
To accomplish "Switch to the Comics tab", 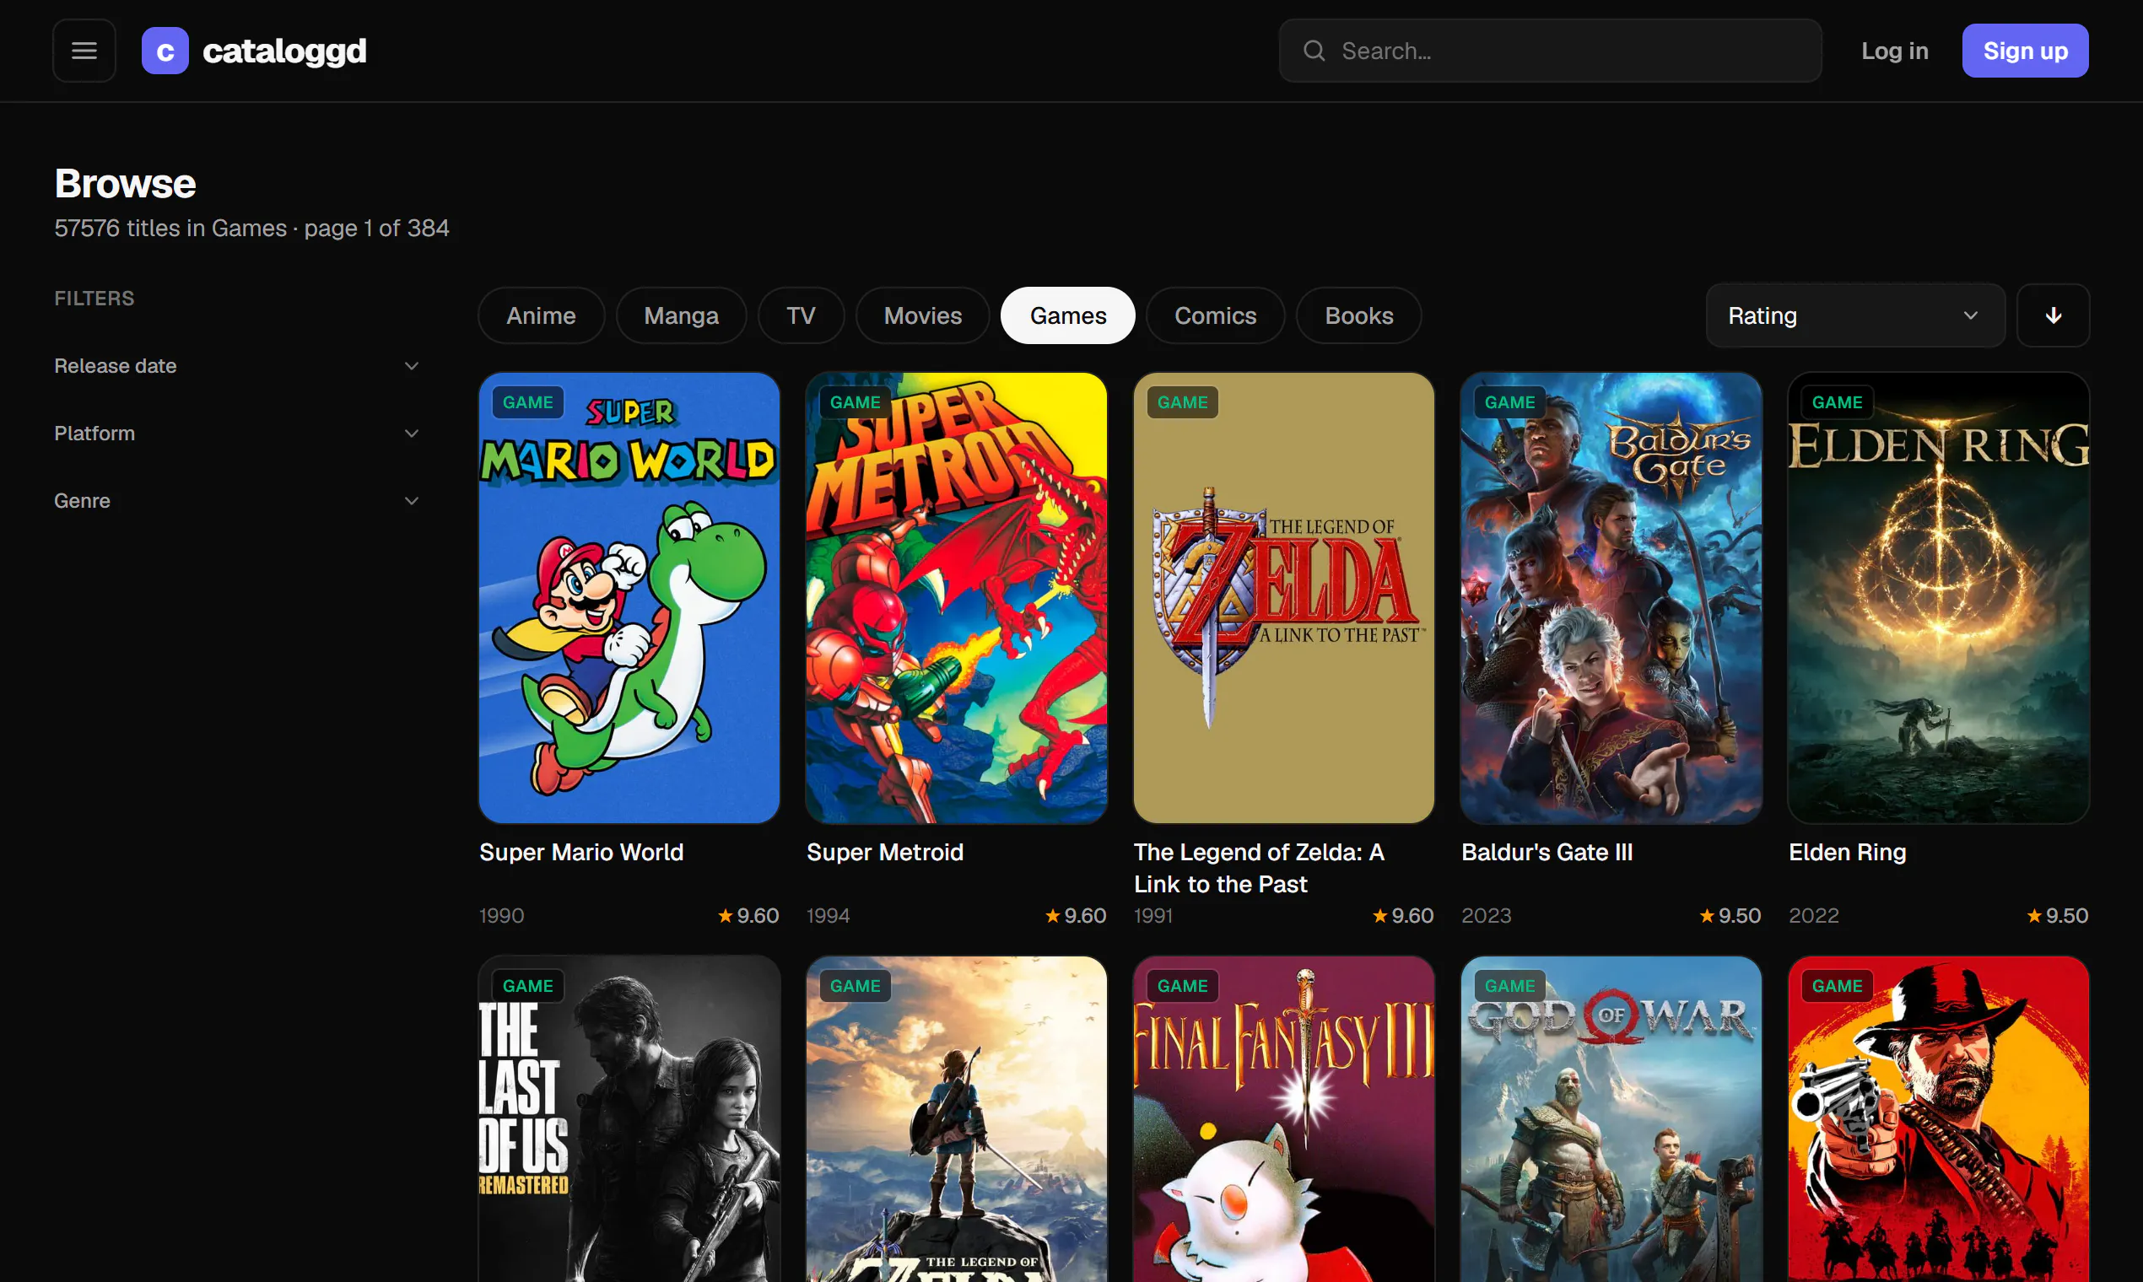I will point(1215,315).
